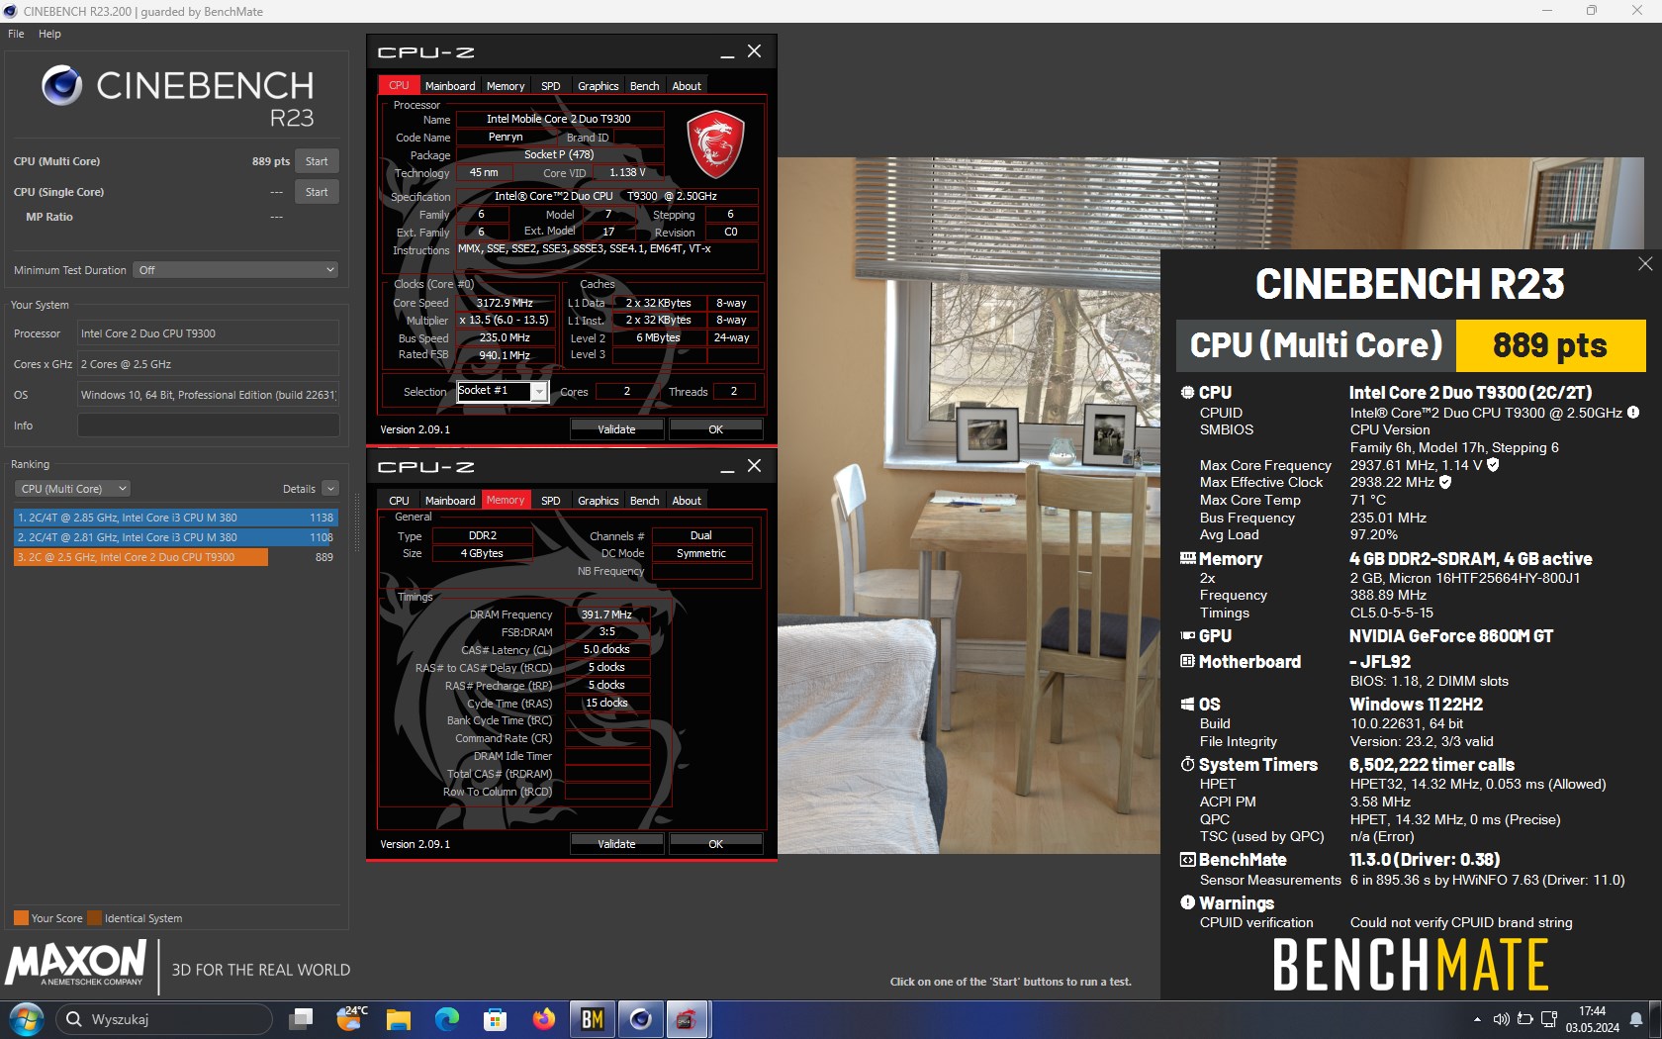This screenshot has width=1662, height=1039.
Task: Open Task View from the taskbar
Action: pyautogui.click(x=301, y=1018)
